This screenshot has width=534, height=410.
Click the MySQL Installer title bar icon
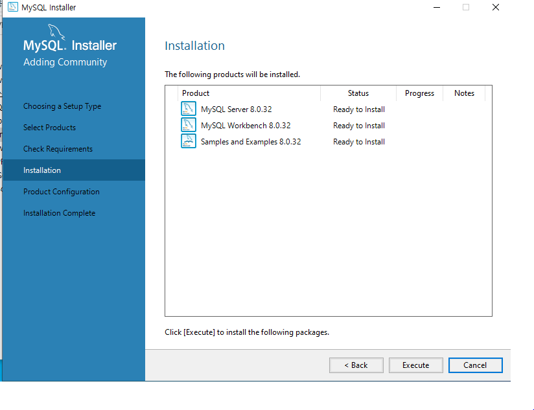coord(12,7)
